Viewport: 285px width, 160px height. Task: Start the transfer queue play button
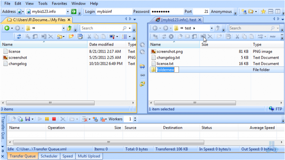pyautogui.click(x=40, y=119)
